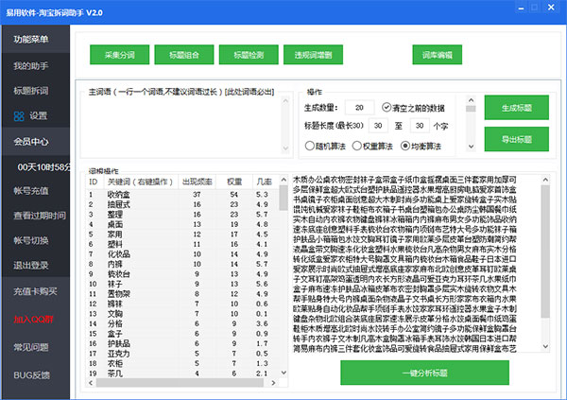Click the keyword table scroll-left arrow
This screenshot has height=400, width=567.
click(91, 383)
